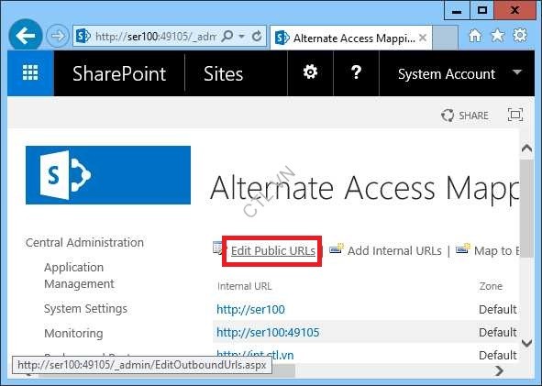Open the Central Administration navigation link

coord(84,243)
